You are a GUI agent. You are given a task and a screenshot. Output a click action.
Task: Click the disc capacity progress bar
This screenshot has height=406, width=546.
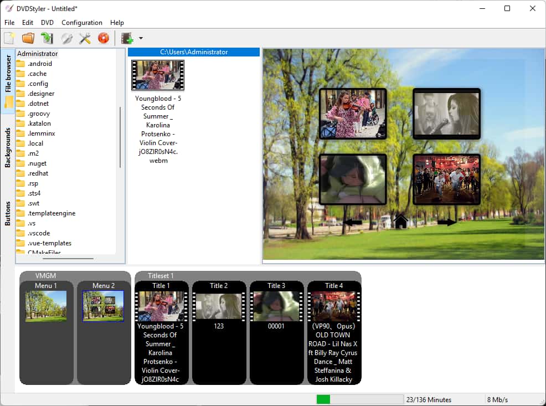[360, 399]
